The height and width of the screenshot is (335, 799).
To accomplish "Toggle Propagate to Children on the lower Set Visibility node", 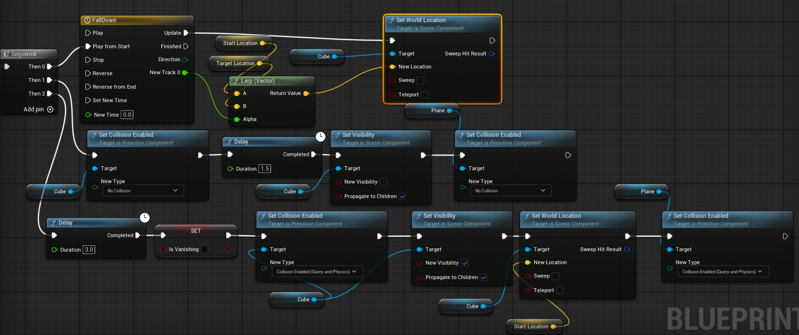I will (x=484, y=278).
